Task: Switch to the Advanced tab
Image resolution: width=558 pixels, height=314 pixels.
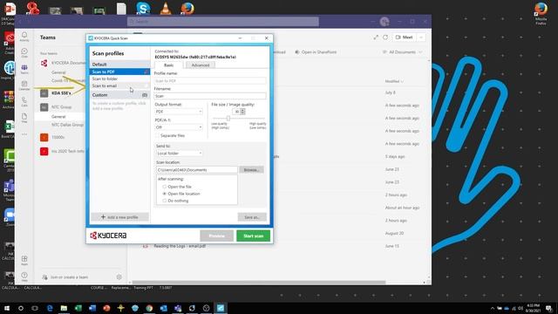Action: coord(201,65)
